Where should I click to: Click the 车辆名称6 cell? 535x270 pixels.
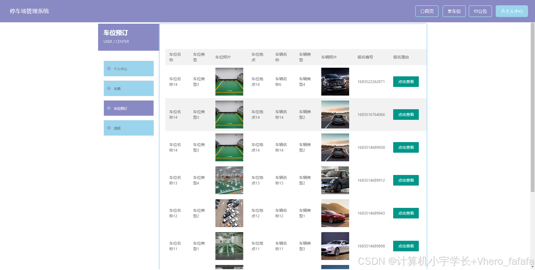pos(281,82)
